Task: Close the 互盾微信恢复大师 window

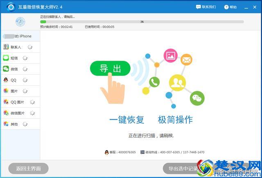Action: pyautogui.click(x=255, y=7)
